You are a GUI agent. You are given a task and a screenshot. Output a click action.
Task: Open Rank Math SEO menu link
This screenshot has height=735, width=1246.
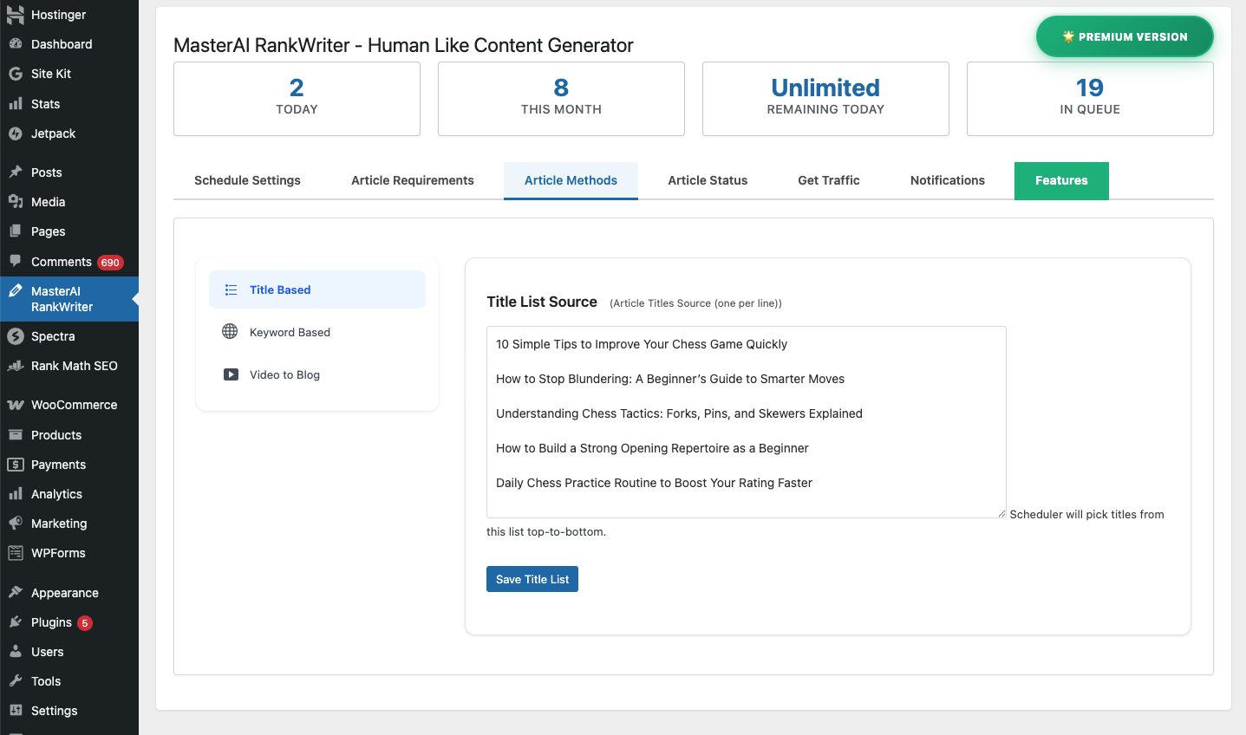click(x=69, y=366)
